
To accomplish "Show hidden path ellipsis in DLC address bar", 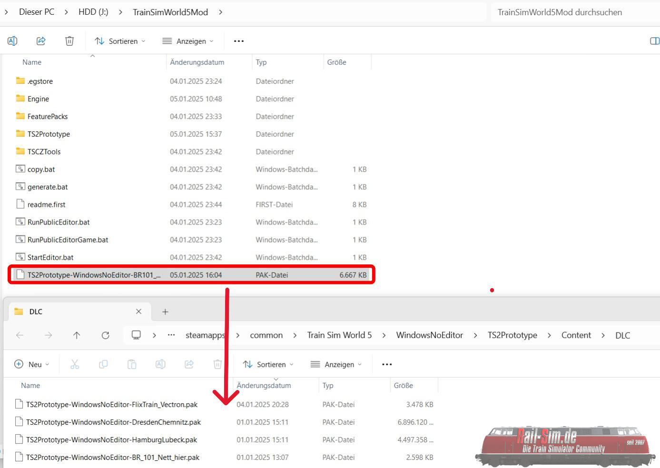I will (x=171, y=335).
